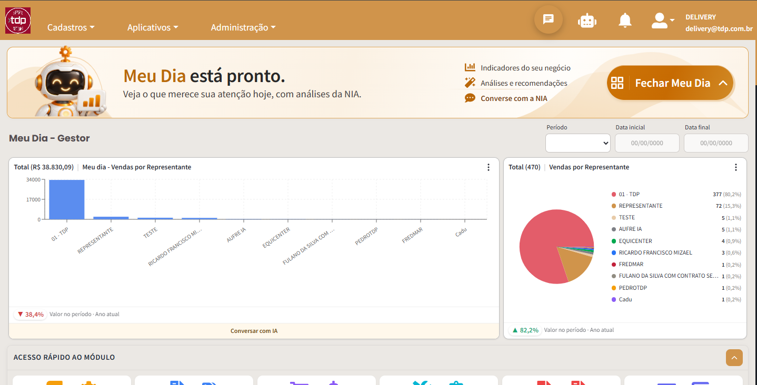Click the REPRESENTANTE legend color dot

(614, 206)
